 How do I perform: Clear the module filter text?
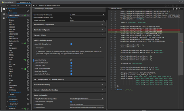pyautogui.click(x=26, y=5)
